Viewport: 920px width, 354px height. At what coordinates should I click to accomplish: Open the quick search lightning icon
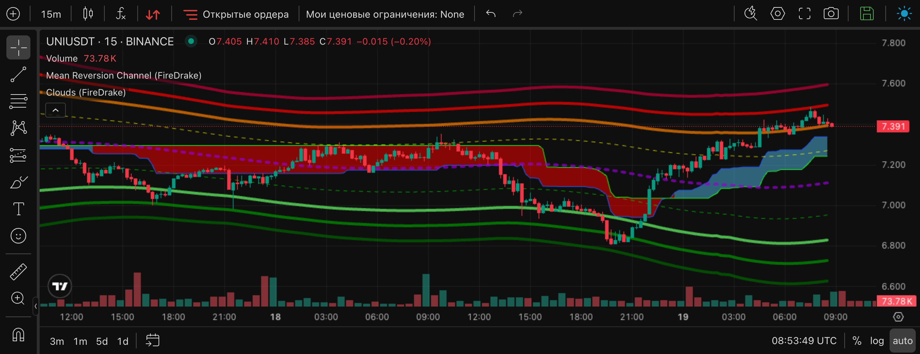pyautogui.click(x=751, y=14)
